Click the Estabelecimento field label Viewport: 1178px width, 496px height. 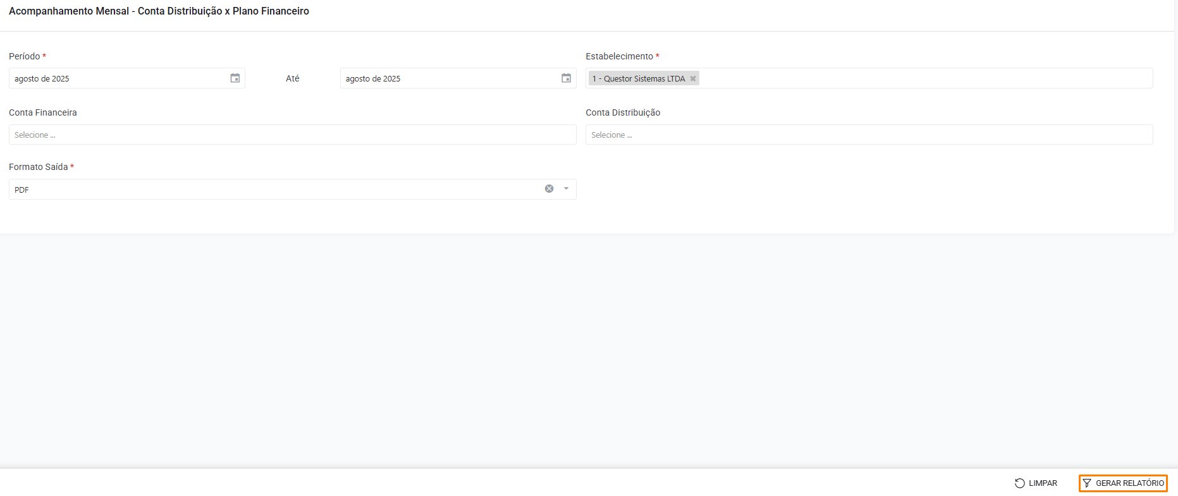[619, 56]
